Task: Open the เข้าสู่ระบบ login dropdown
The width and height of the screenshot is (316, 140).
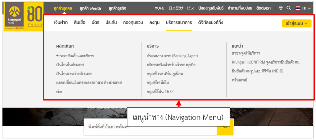Action: click(296, 23)
